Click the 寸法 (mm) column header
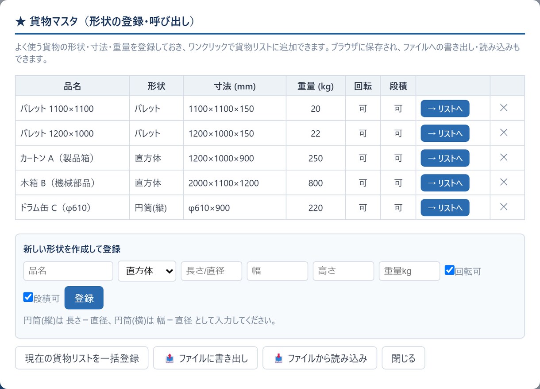Screen dimensions: 540x389 (x=235, y=86)
